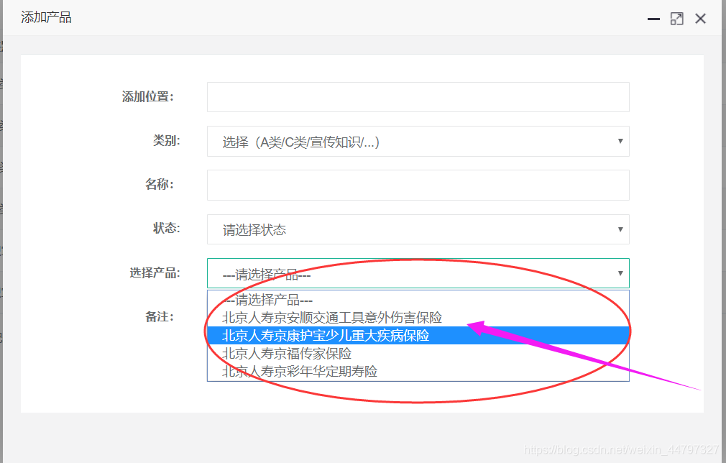Choose 北京人寿京福传家保险 option

point(418,353)
